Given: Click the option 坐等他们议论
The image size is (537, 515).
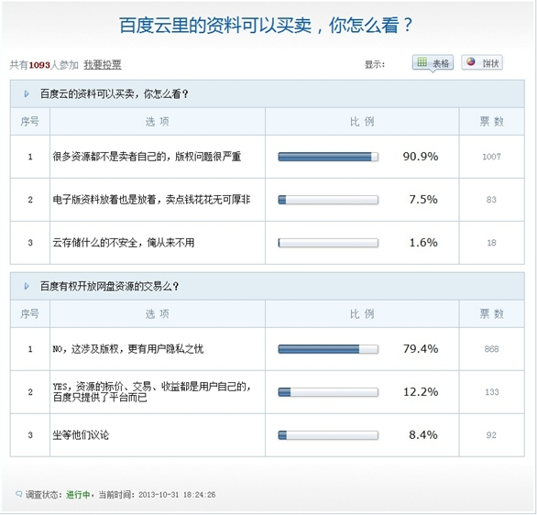Looking at the screenshot, I should click(81, 435).
